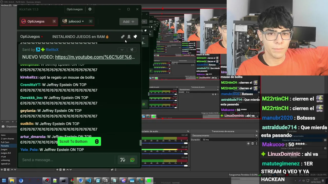Open transition three-dot options menu
Viewport: 328px width, 184px height.
point(256,144)
